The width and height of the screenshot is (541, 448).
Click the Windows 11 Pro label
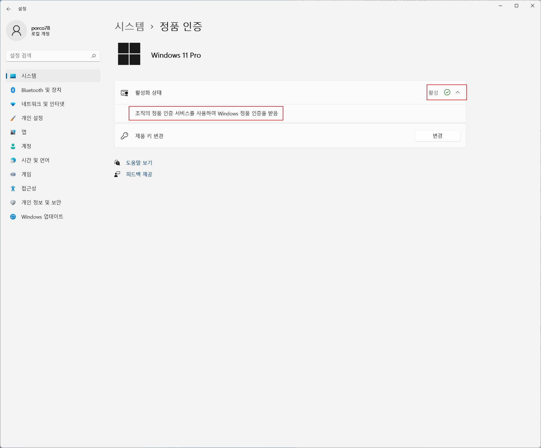click(x=176, y=55)
